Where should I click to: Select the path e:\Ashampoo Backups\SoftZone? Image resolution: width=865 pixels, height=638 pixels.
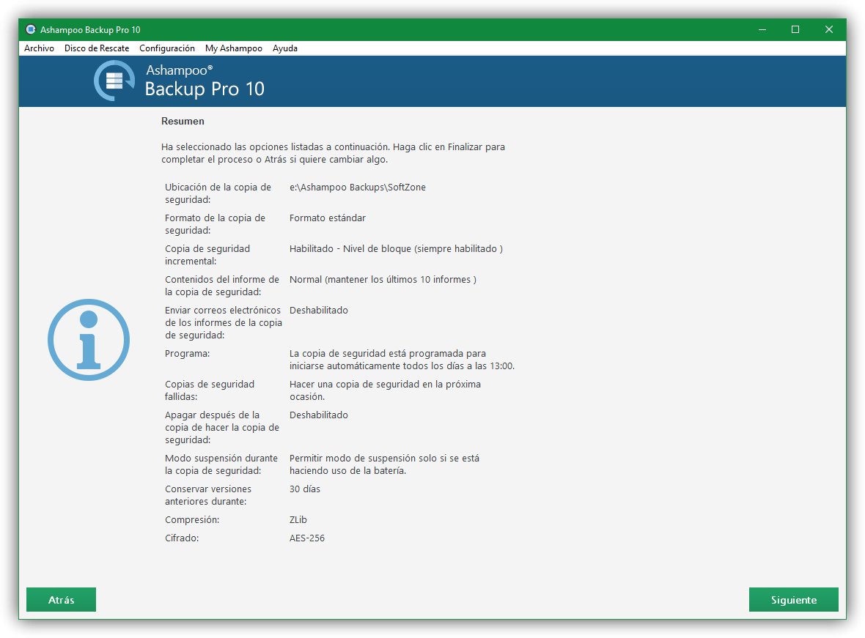point(358,188)
